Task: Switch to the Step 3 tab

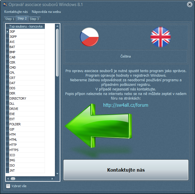Action: point(34,19)
